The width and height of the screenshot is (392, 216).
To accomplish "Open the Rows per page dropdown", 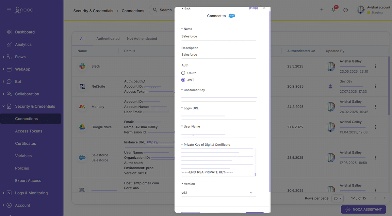I will tap(338, 198).
